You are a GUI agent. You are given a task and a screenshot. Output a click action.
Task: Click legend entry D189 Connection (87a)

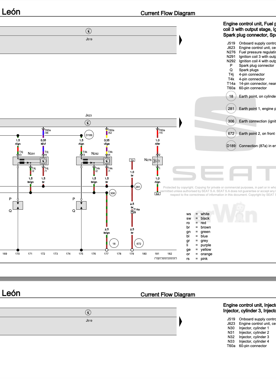(x=251, y=146)
